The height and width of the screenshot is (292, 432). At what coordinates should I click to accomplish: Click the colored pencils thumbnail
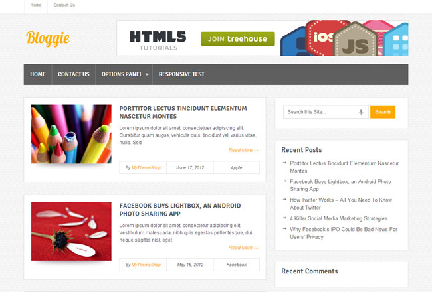click(71, 134)
